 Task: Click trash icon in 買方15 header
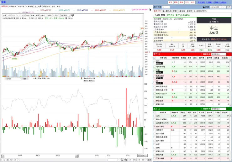tap(228, 54)
